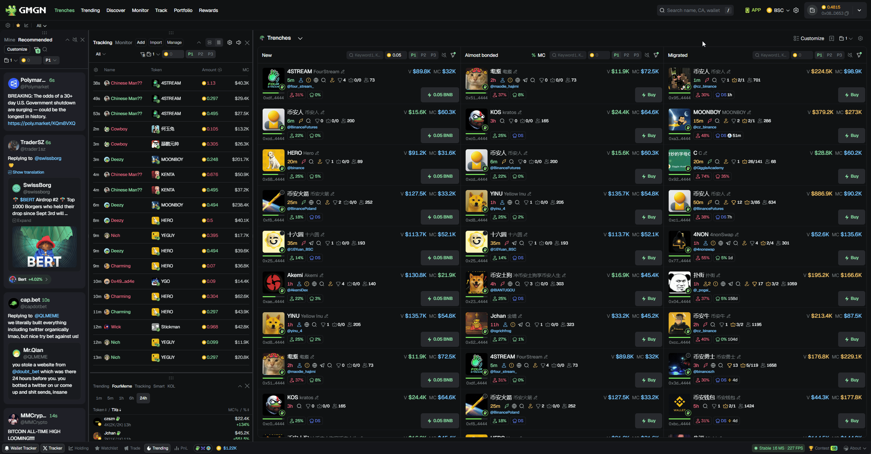Switch Tracking list to compact view
This screenshot has width=871, height=454.
click(x=219, y=42)
